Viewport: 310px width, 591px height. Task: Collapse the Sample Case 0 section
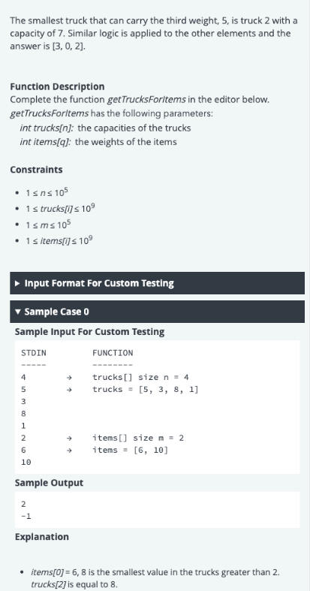click(x=157, y=312)
